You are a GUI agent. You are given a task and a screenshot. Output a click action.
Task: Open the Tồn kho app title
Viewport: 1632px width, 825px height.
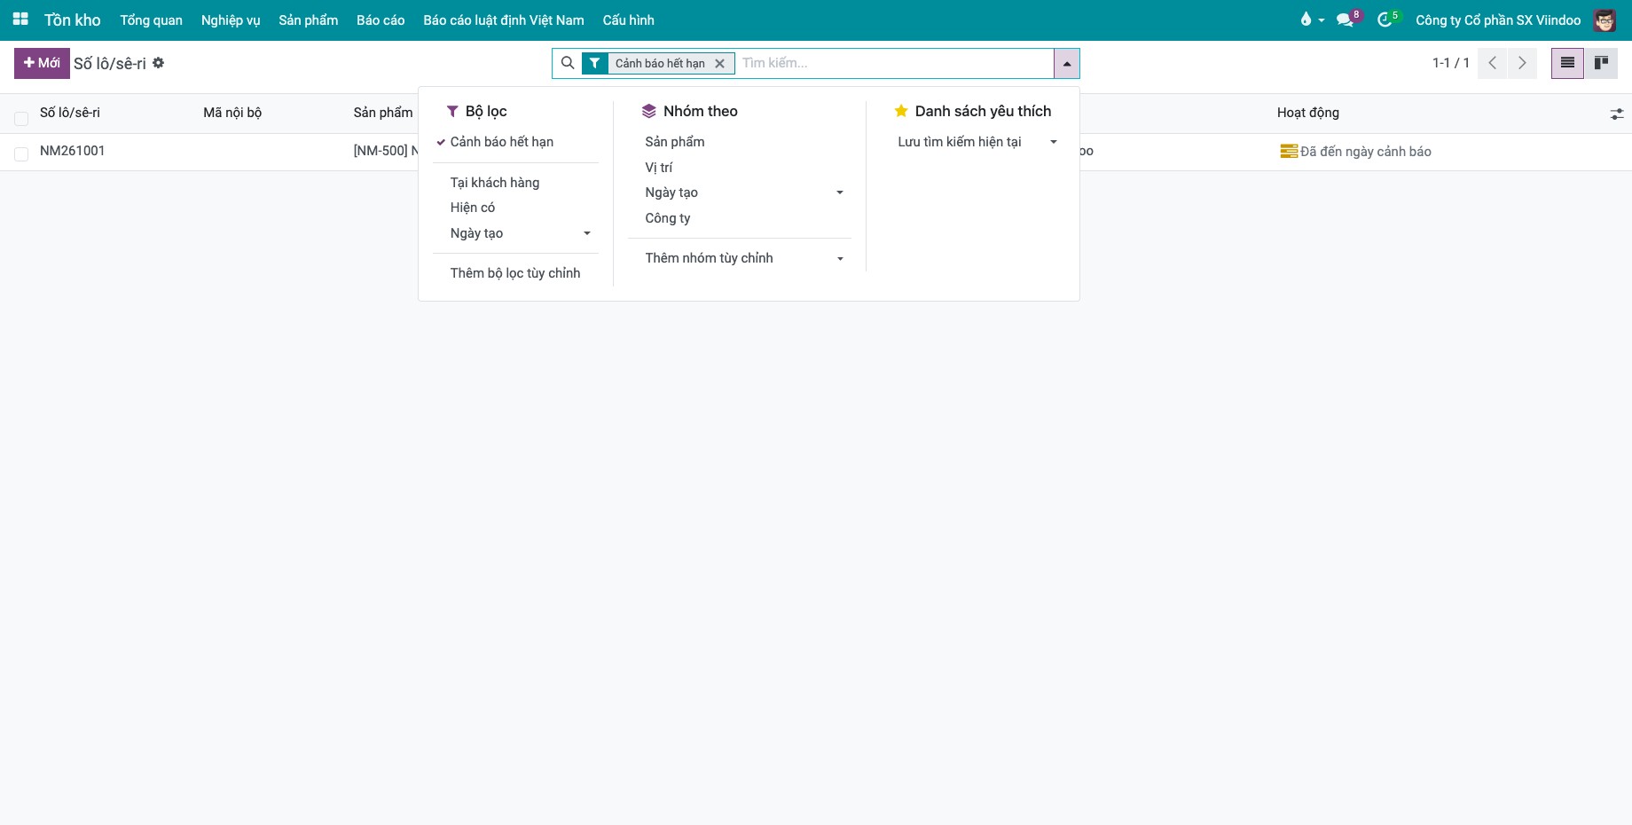[x=73, y=20]
